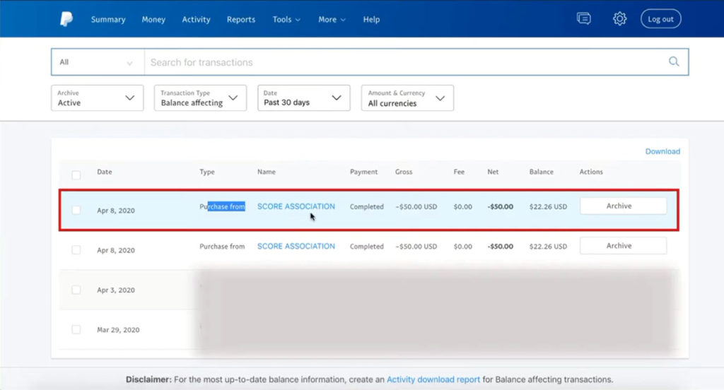
Task: Expand the More menu
Action: click(x=332, y=19)
